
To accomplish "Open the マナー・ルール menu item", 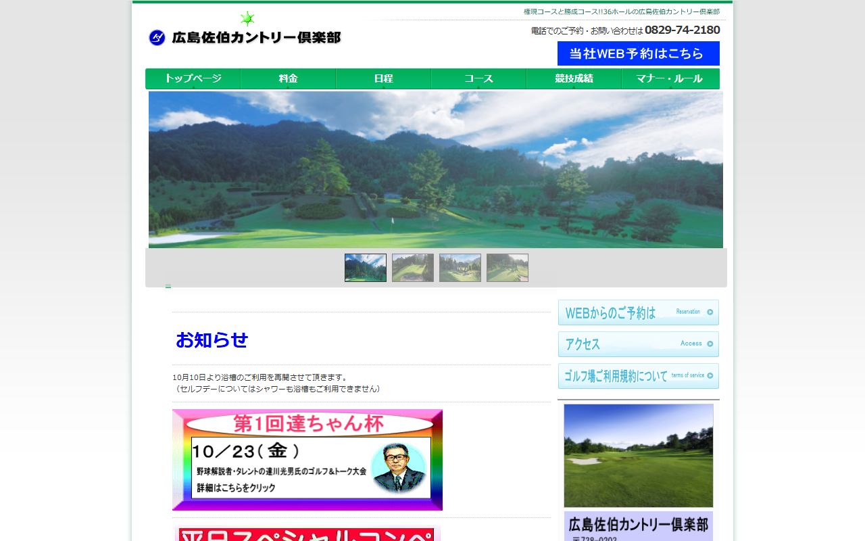I will pos(670,78).
